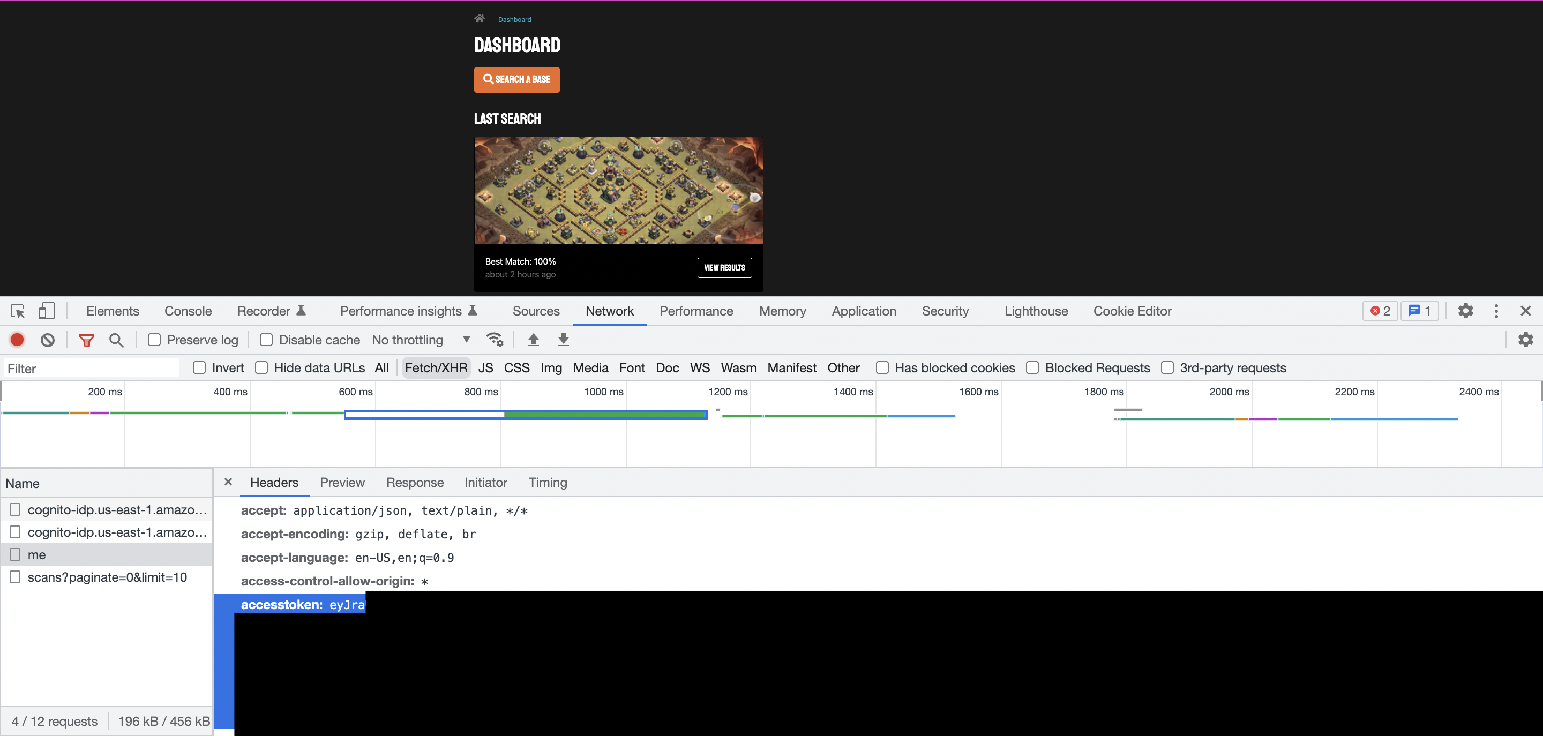Switch to the Console tab
This screenshot has width=1543, height=736.
188,311
